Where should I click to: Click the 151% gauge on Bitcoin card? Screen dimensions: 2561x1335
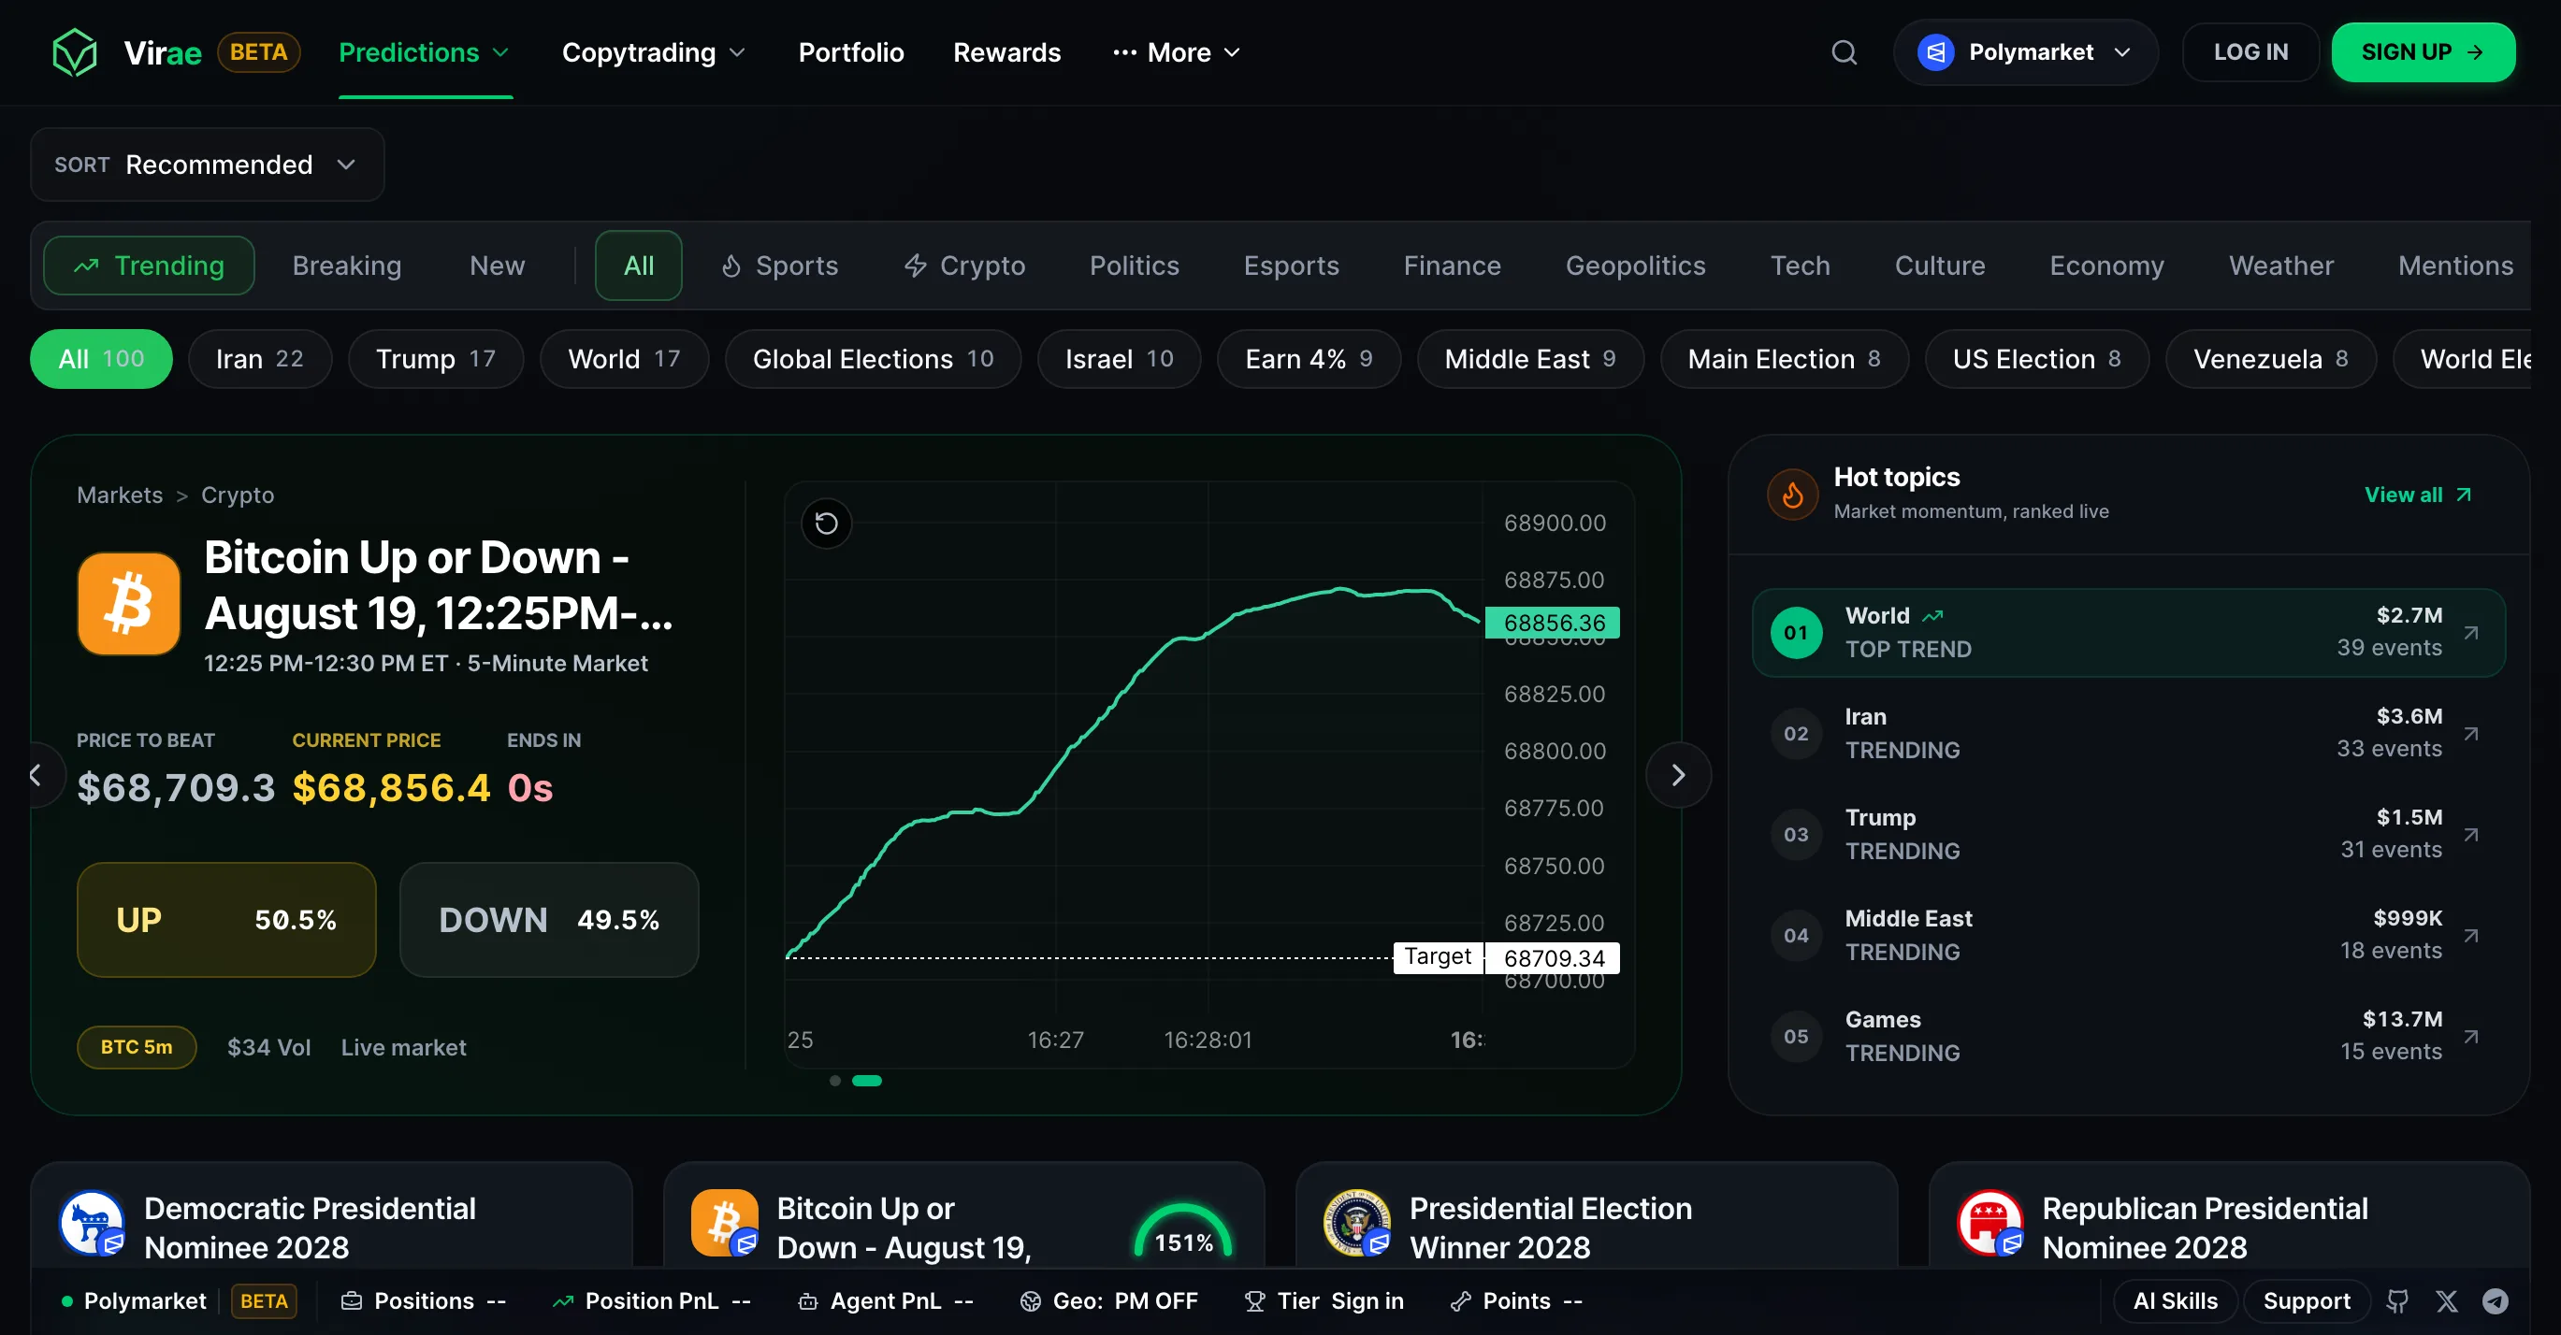[1183, 1232]
